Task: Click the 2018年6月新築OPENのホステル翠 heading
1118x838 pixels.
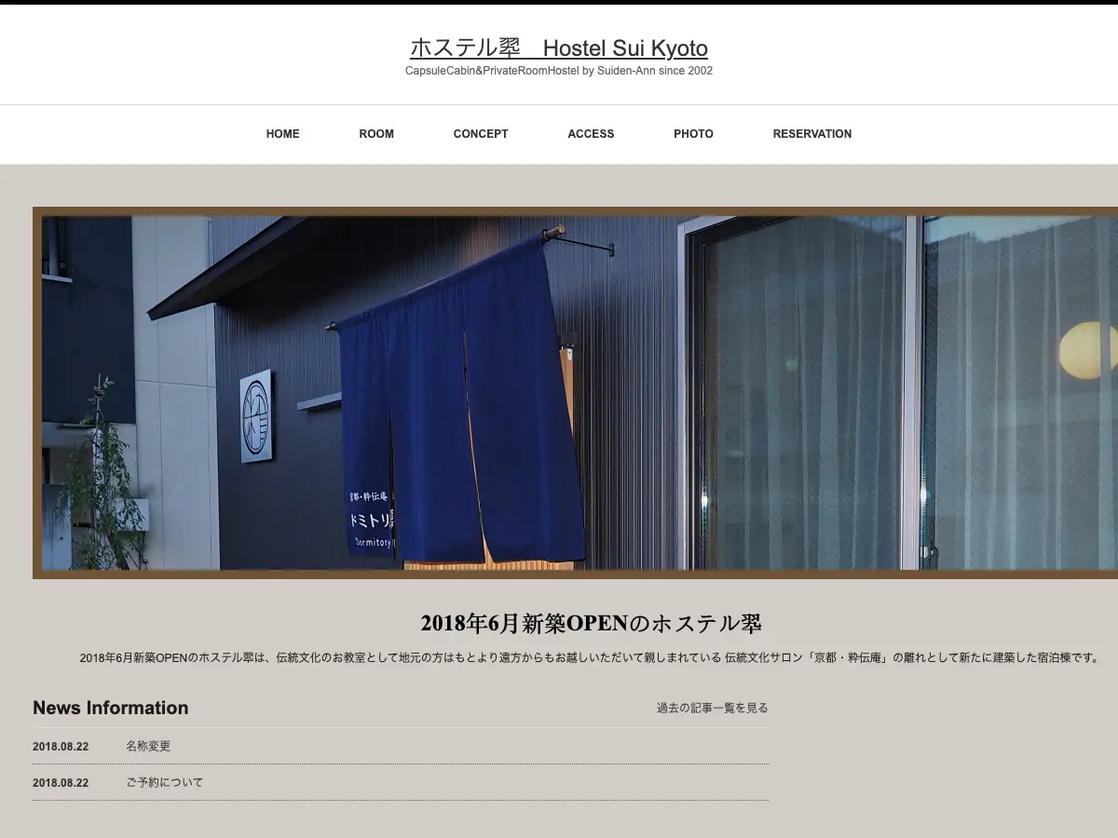Action: [x=591, y=624]
